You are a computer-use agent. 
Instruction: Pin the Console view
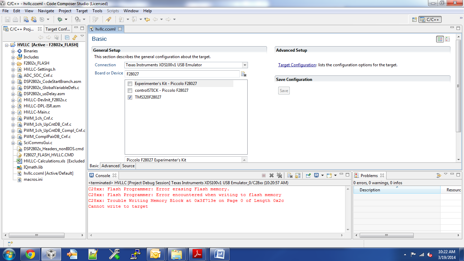pos(308,175)
